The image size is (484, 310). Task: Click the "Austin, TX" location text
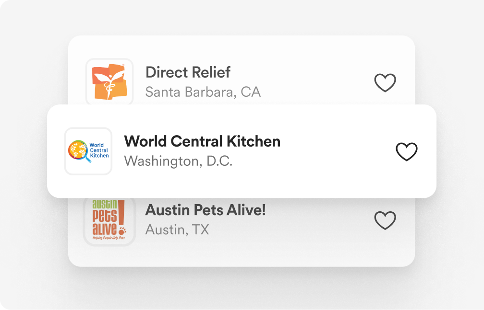pos(177,230)
